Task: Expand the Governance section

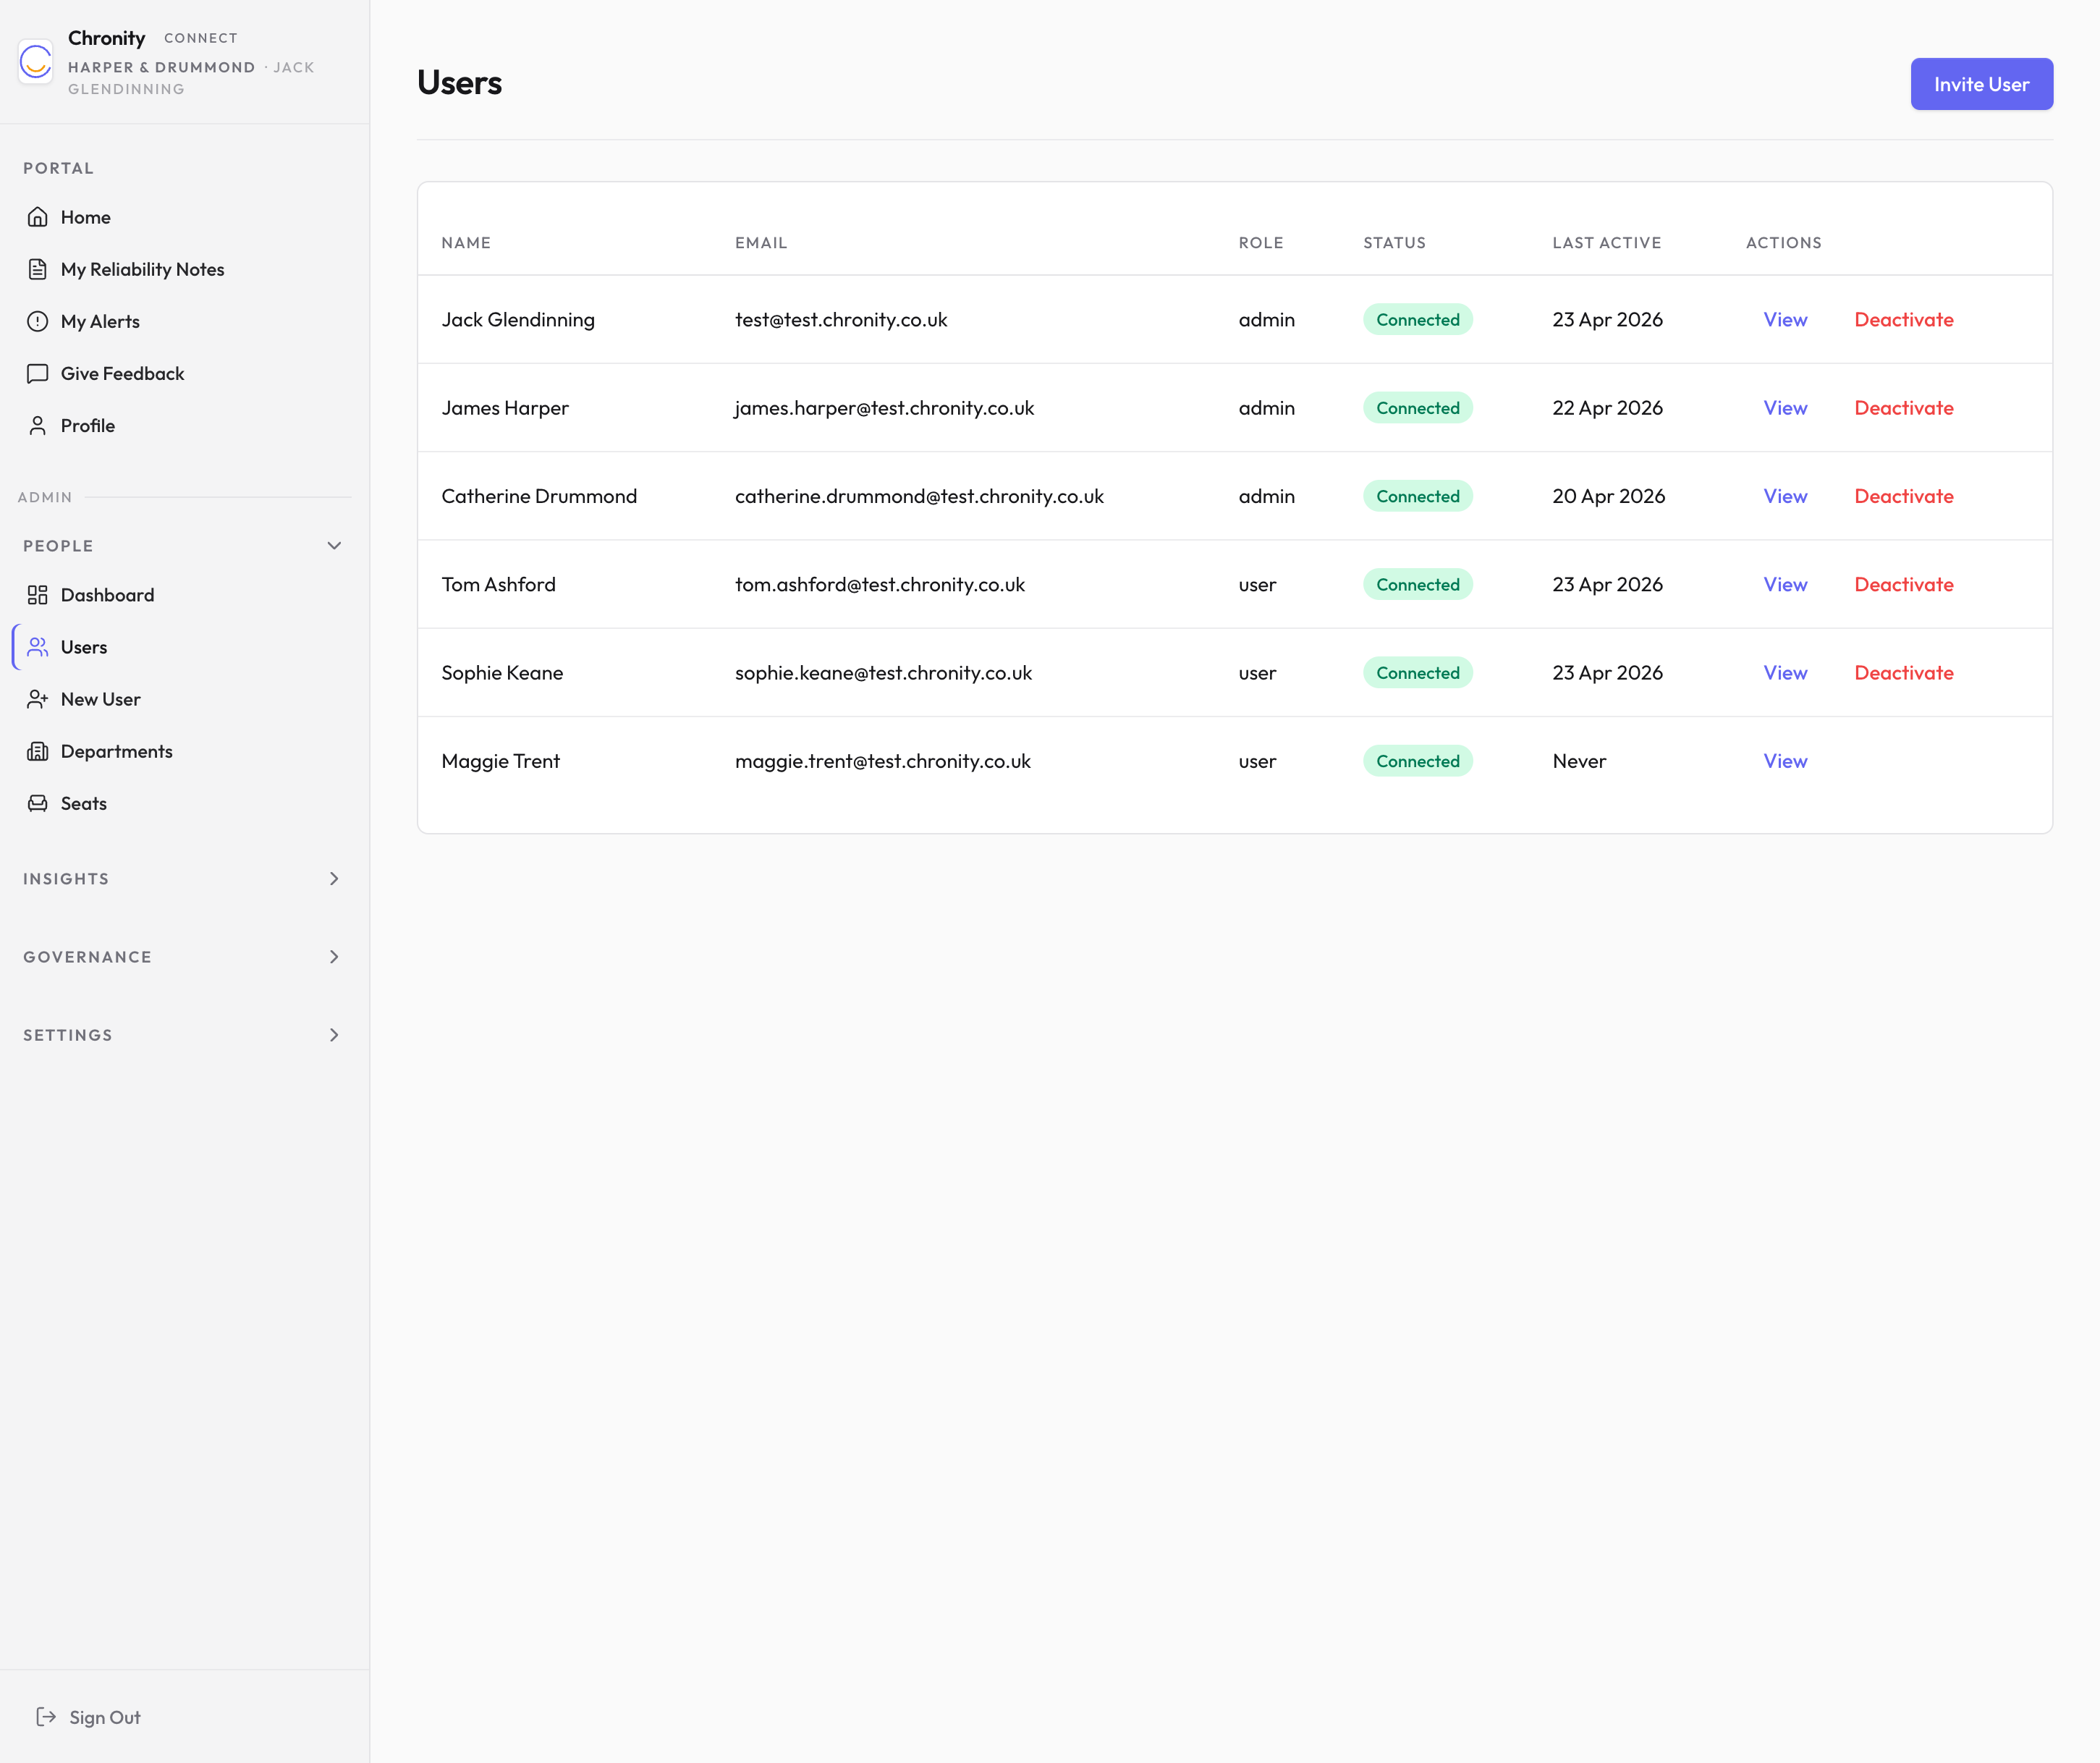Action: click(333, 956)
